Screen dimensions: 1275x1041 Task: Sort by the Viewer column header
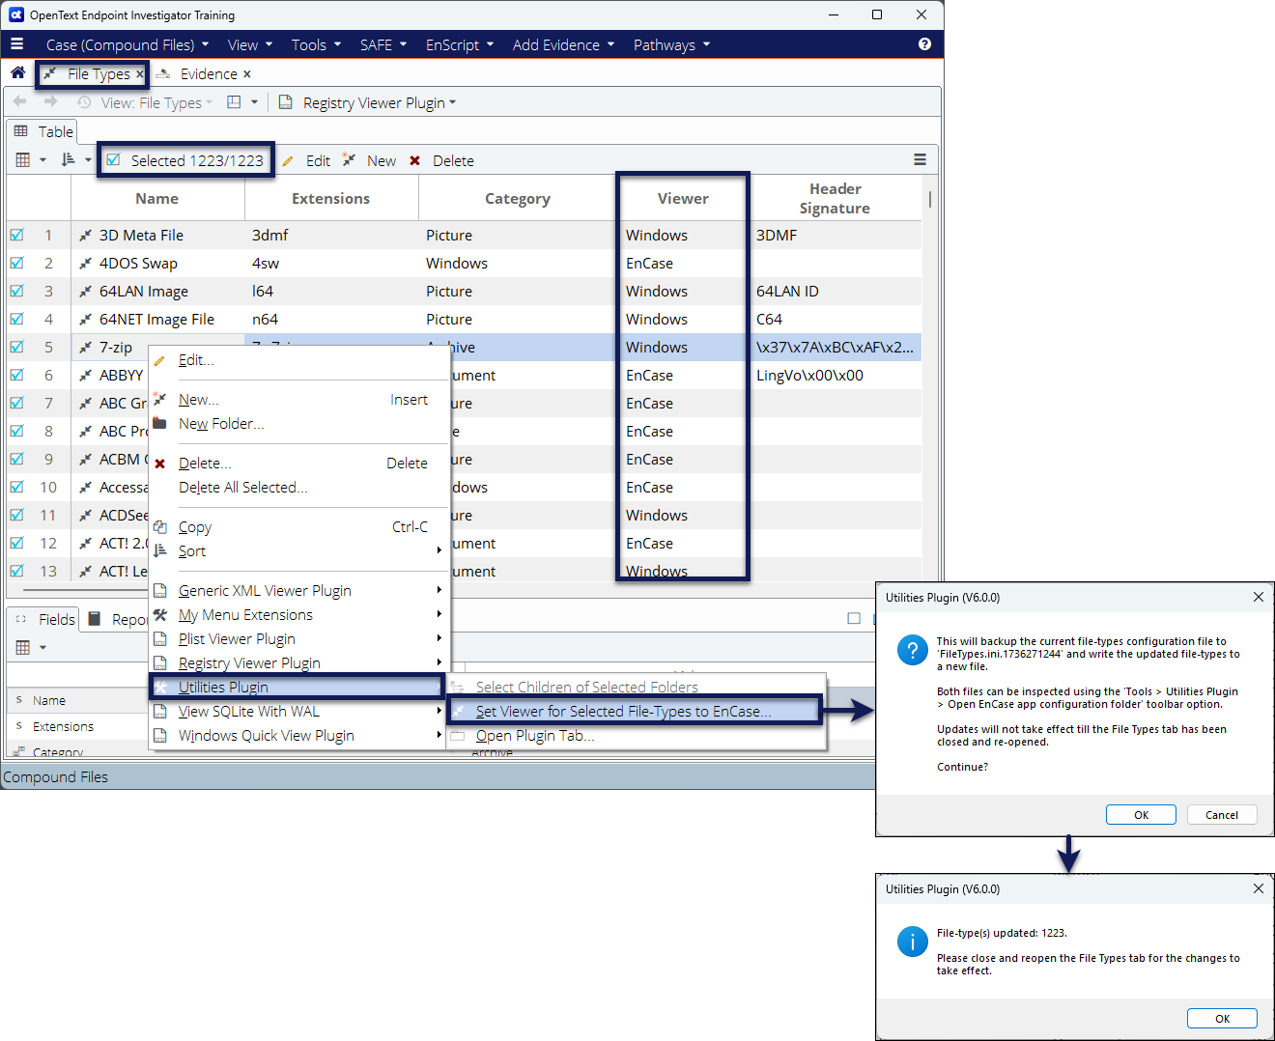[683, 199]
